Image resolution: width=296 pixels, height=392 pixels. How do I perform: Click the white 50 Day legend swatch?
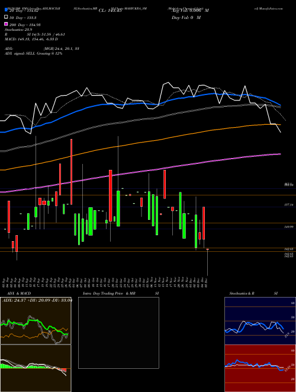[x=6, y=17]
